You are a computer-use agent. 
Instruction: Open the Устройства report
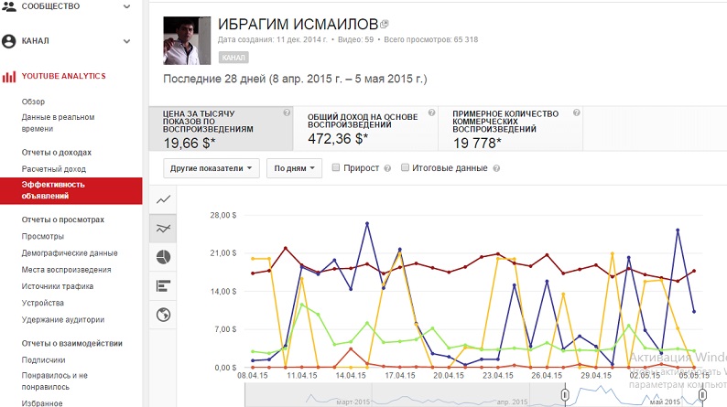(x=43, y=303)
